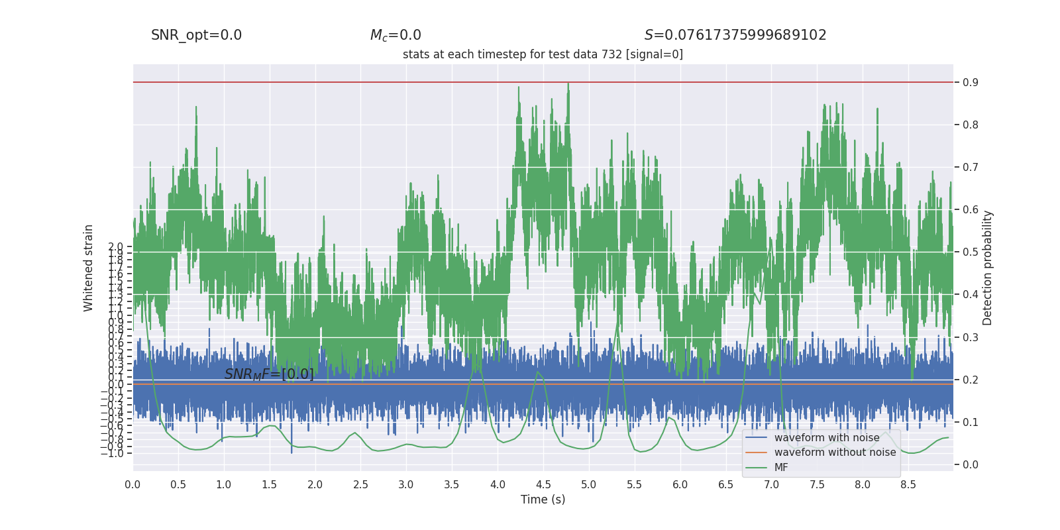
Task: Click 0.9 on detection probability axis
Action: tap(971, 83)
